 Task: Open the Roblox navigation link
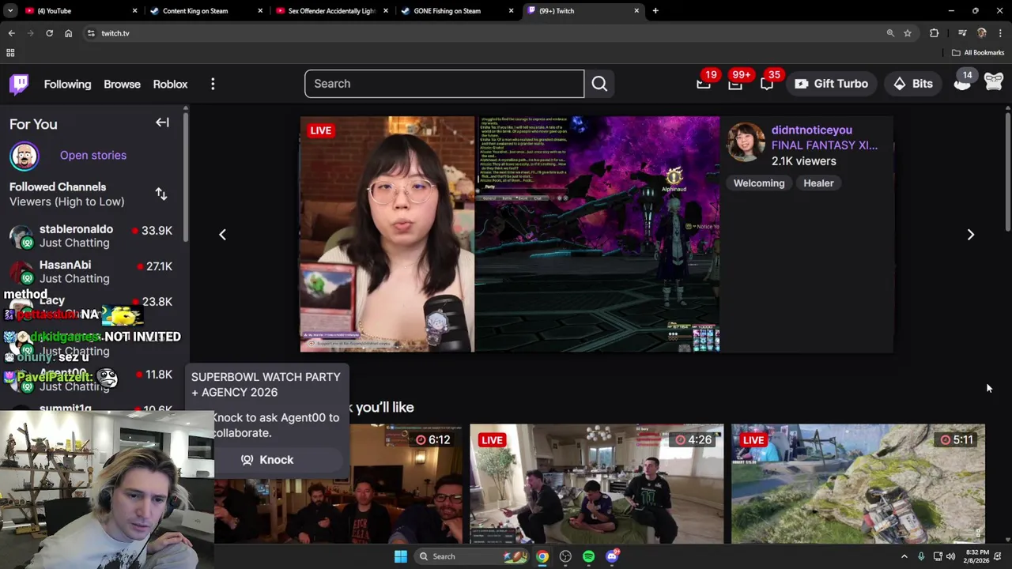[x=170, y=84]
